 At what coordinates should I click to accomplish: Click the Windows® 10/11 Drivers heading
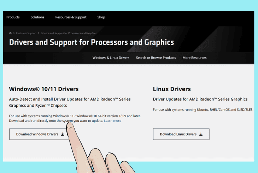tap(44, 89)
